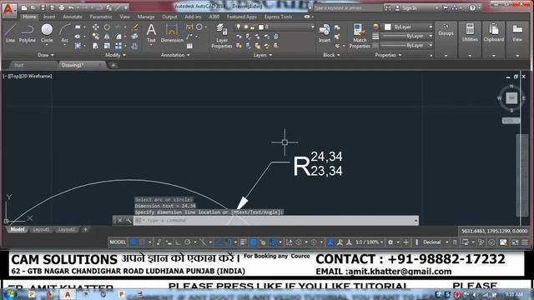
Task: Click Save in the Quick Access toolbar
Action: [43, 7]
